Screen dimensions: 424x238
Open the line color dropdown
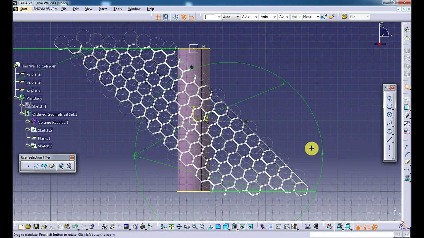tap(219, 17)
